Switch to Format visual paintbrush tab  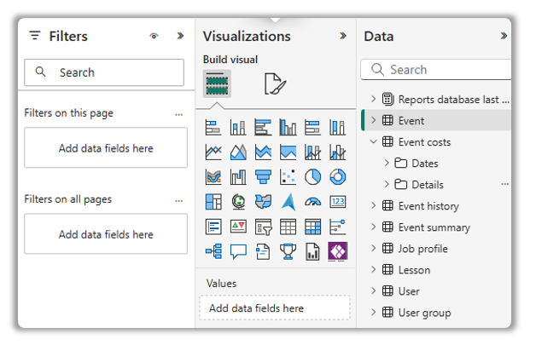tap(275, 83)
